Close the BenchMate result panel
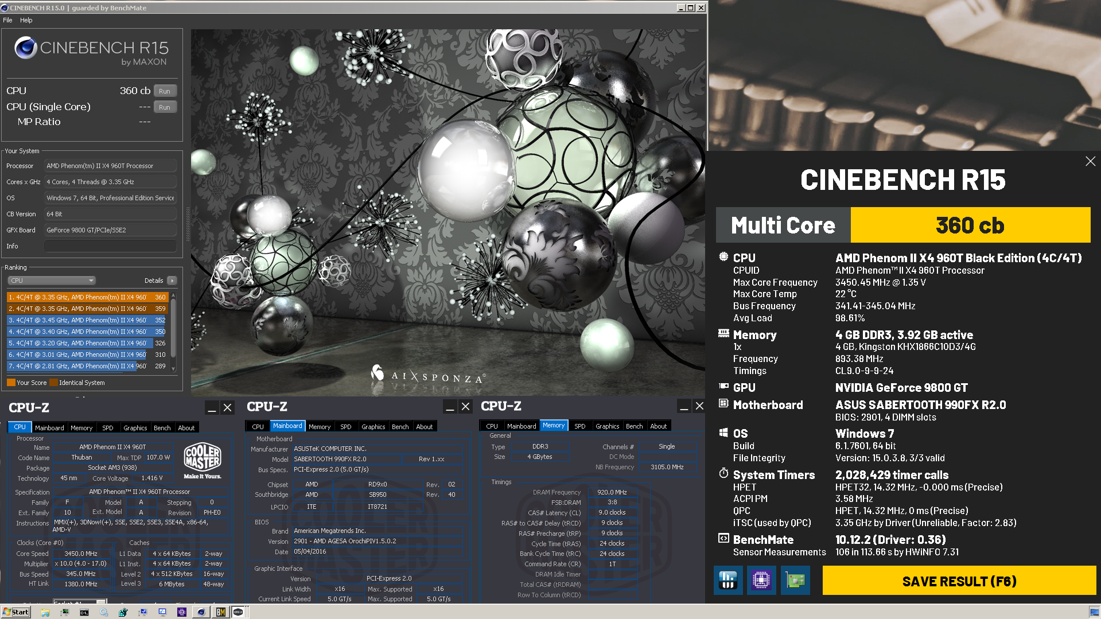This screenshot has width=1101, height=619. (x=1090, y=161)
